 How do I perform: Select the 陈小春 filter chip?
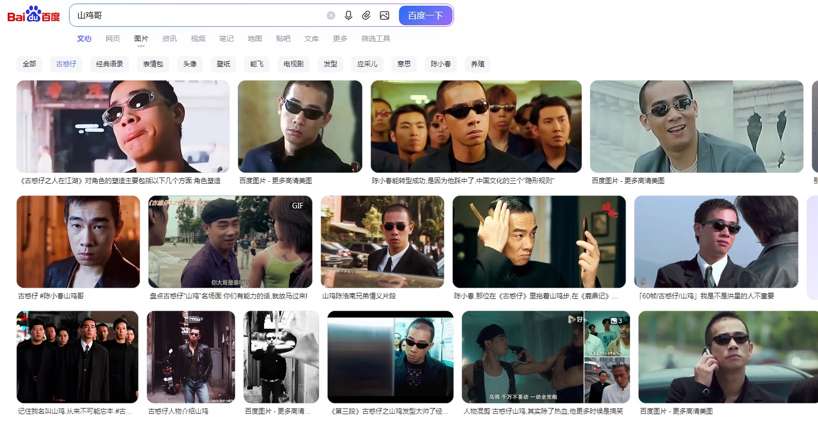(441, 64)
